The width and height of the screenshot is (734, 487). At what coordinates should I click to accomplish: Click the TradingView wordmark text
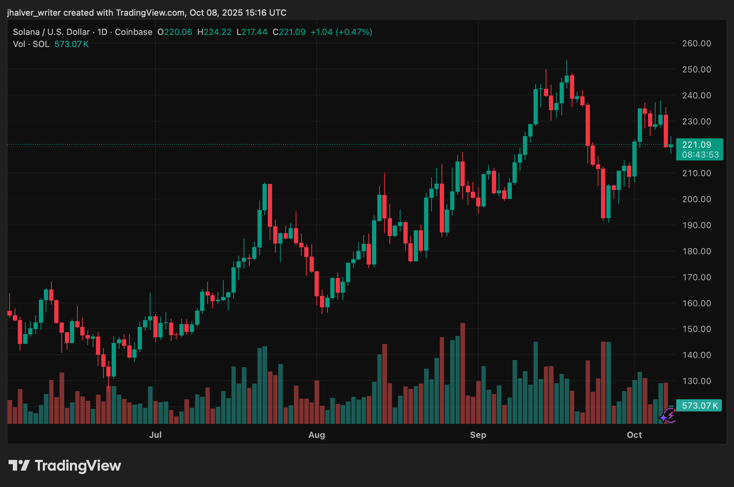click(x=78, y=466)
